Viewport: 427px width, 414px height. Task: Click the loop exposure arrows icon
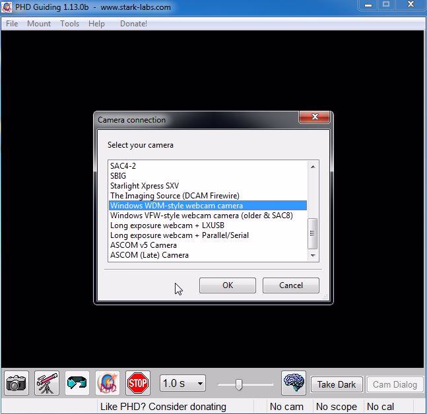[77, 383]
